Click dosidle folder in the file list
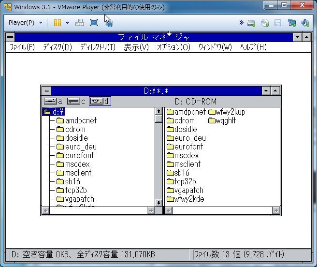The width and height of the screenshot is (317, 267). click(x=182, y=129)
